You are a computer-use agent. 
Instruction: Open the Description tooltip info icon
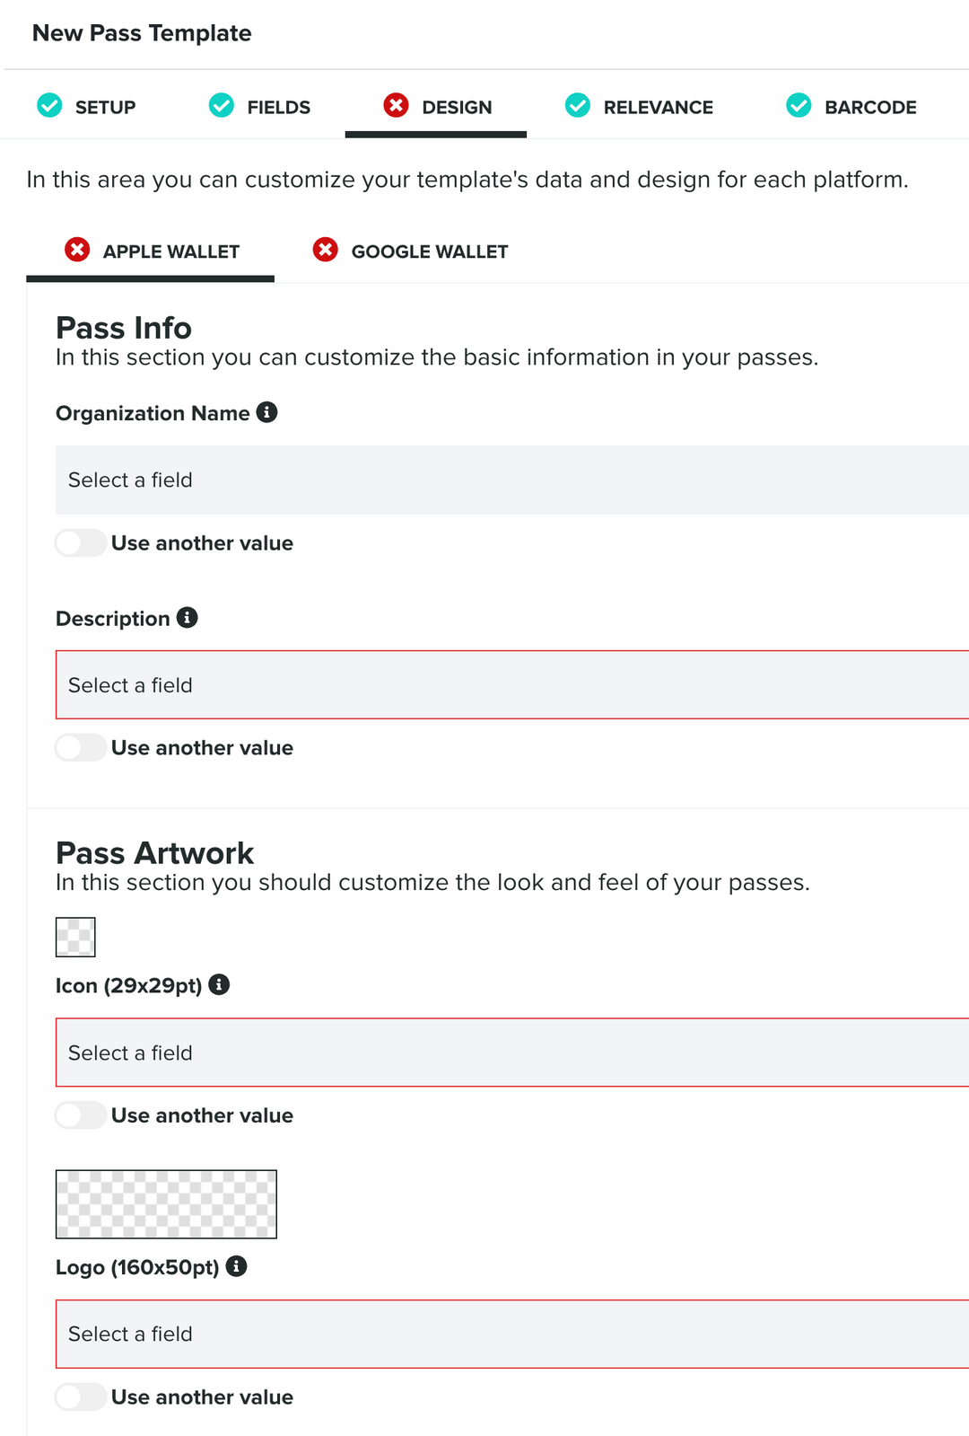click(x=187, y=618)
